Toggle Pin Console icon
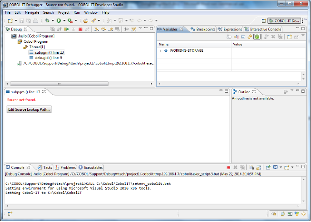311x222 pixels. coord(268,167)
